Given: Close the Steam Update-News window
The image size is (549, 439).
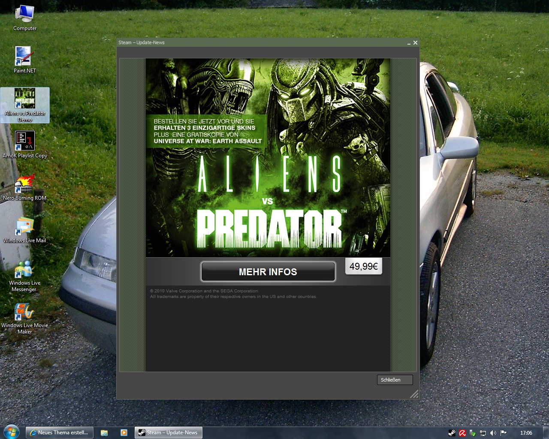Looking at the screenshot, I should tap(415, 43).
